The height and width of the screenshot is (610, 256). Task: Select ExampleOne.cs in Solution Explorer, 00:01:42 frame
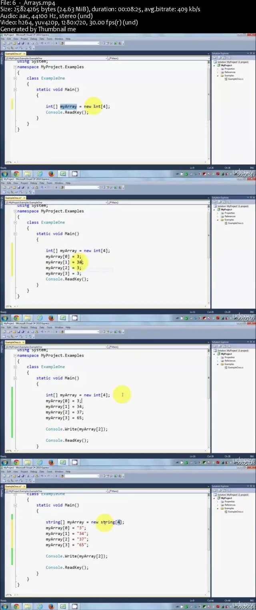(233, 79)
